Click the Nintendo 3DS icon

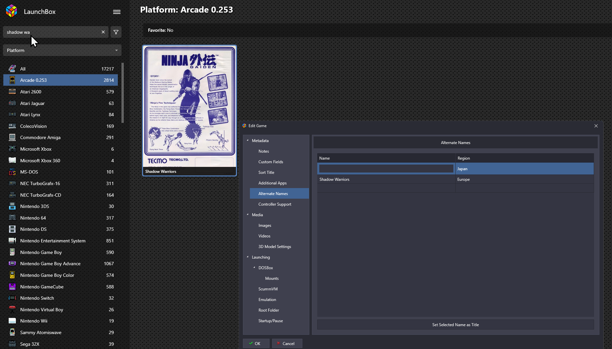12,206
